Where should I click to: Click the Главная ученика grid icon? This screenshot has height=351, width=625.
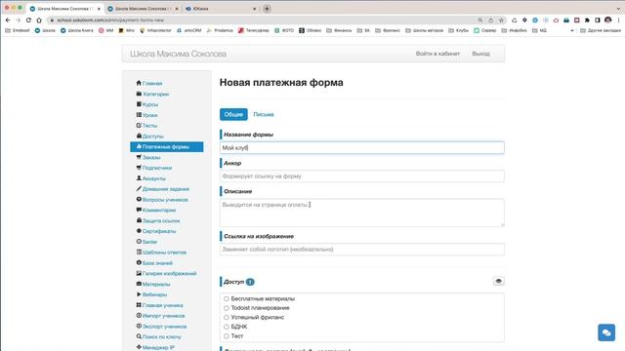139,305
